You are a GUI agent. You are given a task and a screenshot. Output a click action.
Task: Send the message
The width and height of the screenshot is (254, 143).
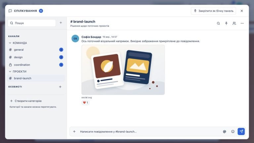241,131
